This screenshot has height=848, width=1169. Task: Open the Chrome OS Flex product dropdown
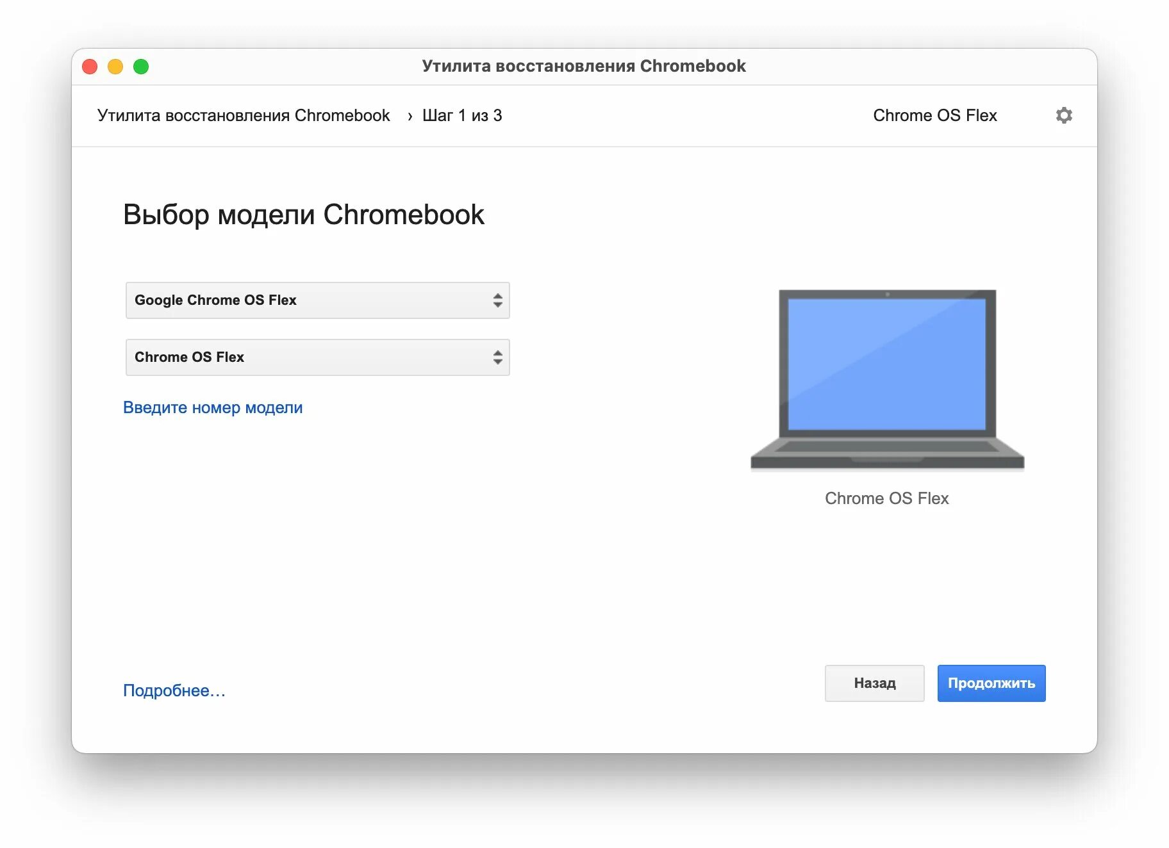tap(317, 357)
